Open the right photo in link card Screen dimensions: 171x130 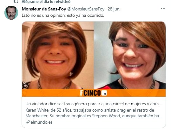point(130,55)
